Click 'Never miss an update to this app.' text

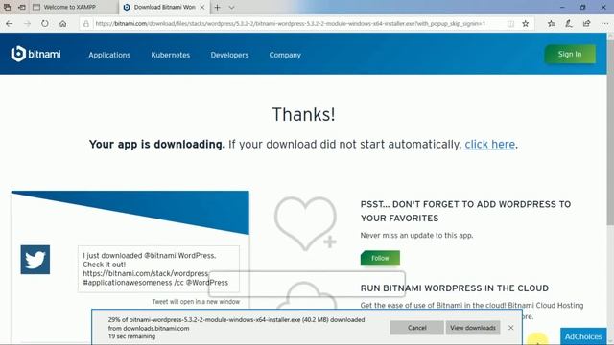416,235
